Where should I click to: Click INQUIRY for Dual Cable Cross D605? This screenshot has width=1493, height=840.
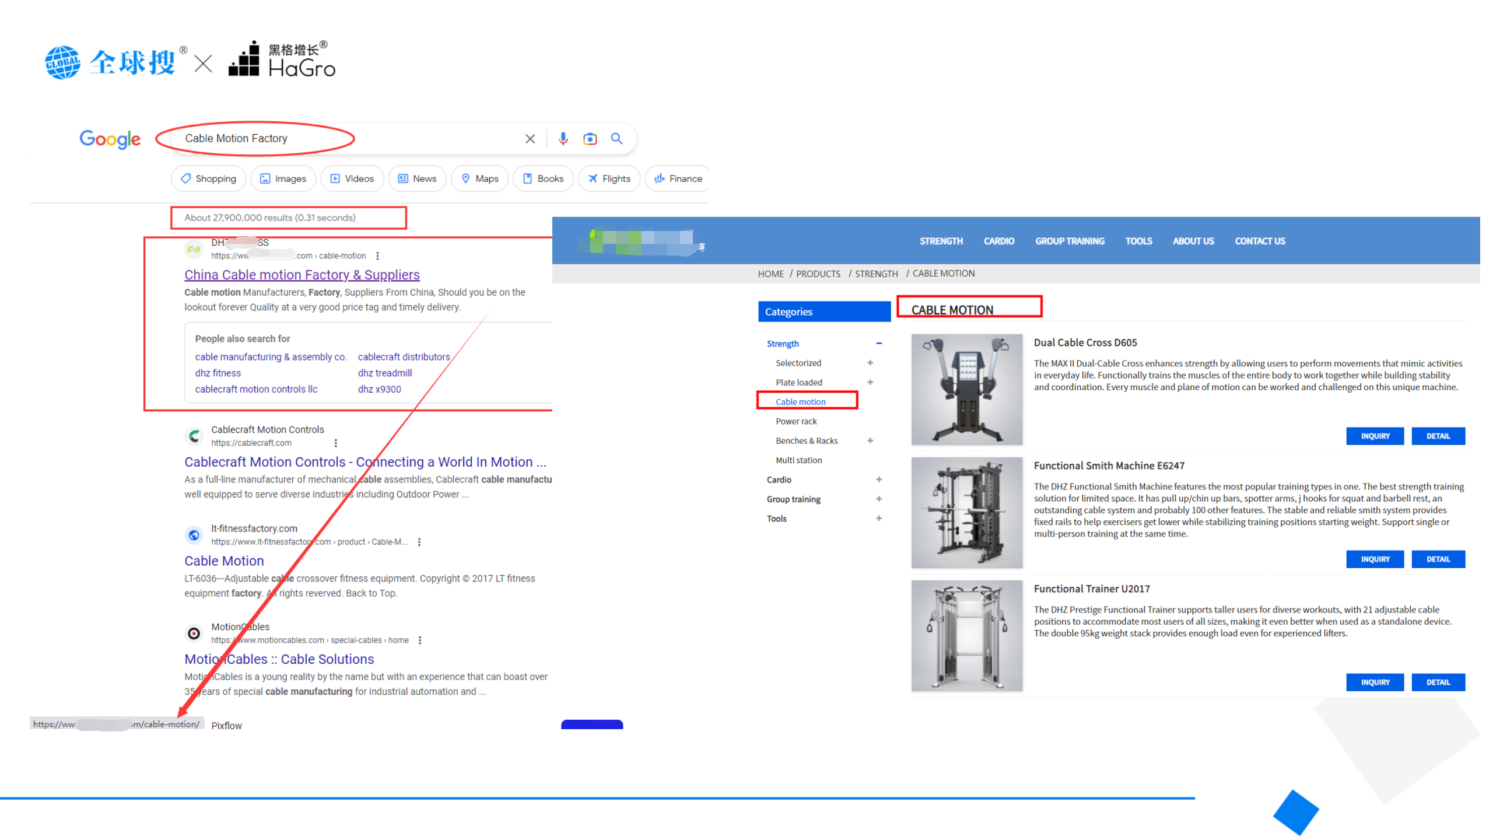pos(1374,436)
